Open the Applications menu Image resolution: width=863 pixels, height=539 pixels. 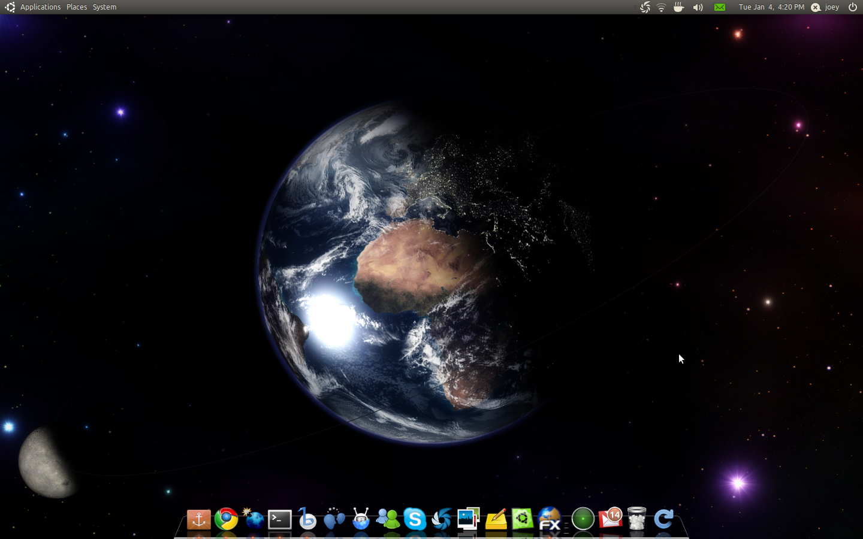tap(40, 7)
